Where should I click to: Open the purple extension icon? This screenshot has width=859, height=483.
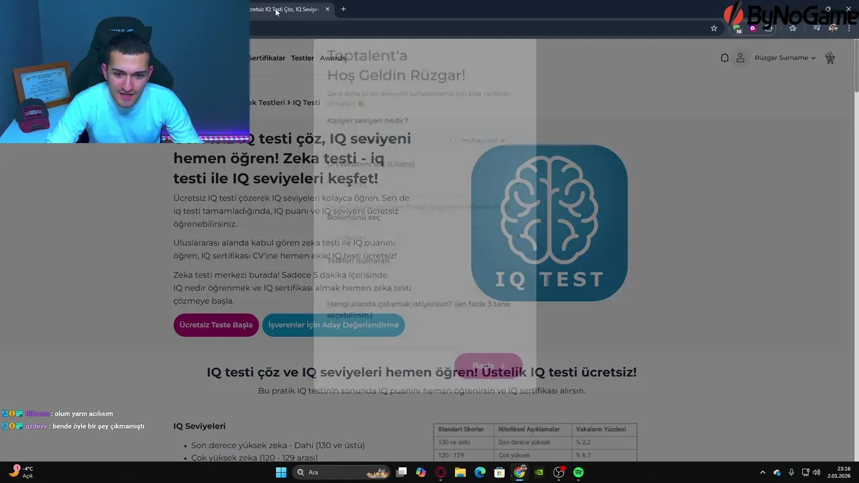[753, 28]
